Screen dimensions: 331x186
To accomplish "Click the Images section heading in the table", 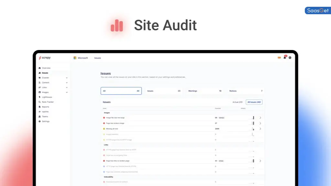I will click(x=107, y=113).
